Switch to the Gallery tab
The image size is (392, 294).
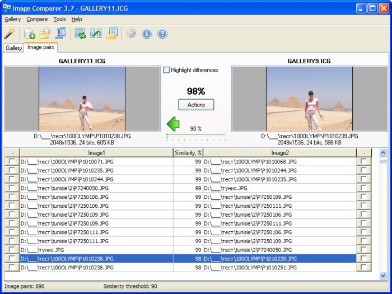(13, 48)
